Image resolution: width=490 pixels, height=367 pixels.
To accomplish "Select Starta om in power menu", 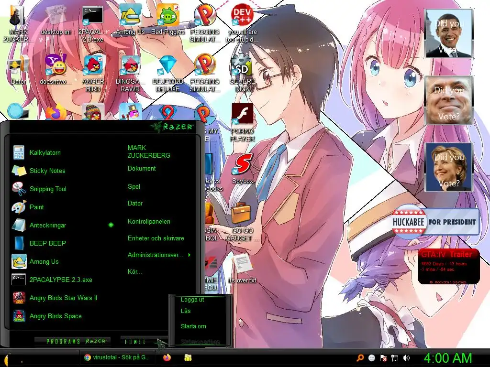I will (x=193, y=326).
